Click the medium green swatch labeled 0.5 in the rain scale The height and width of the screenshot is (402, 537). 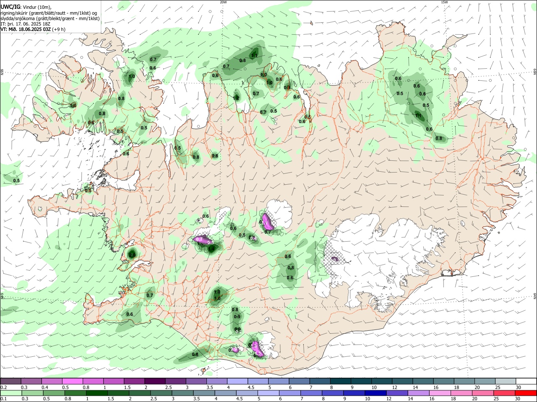(54, 393)
